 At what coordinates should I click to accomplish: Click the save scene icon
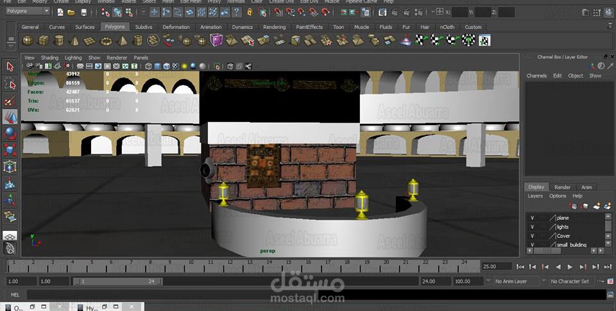[83, 12]
